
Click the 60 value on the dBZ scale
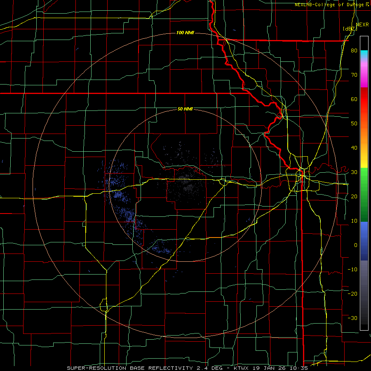click(x=354, y=99)
